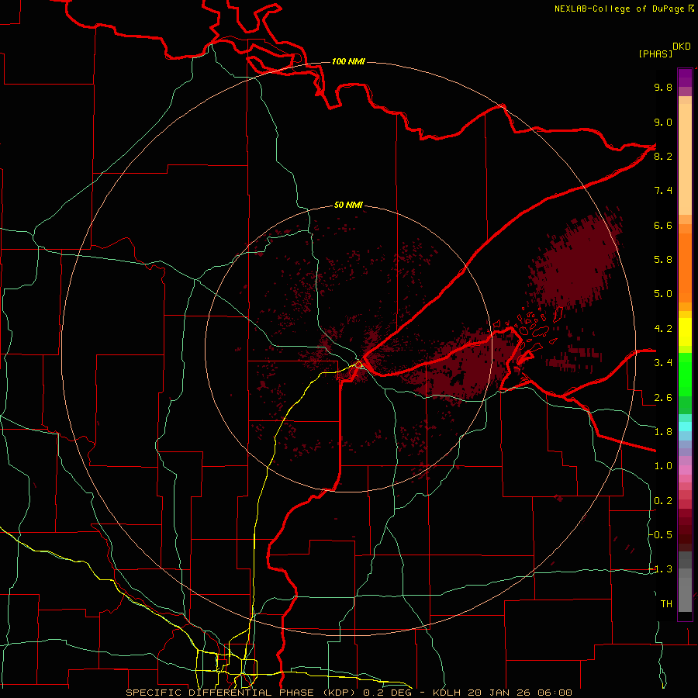The image size is (698, 698).
Task: Click the 5.0 value on the color scale
Action: click(663, 294)
